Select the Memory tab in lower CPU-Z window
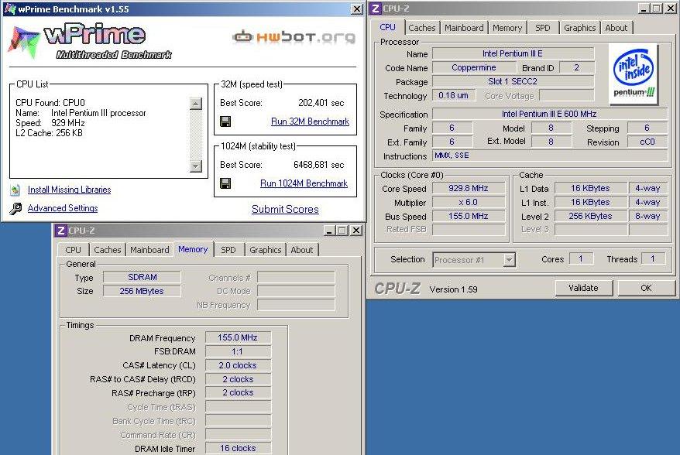Viewport: 680px width, 455px height. [193, 249]
